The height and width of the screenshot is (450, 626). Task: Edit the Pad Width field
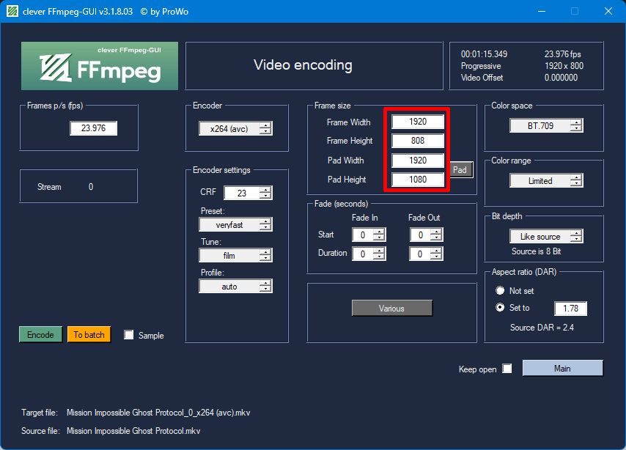pyautogui.click(x=418, y=160)
